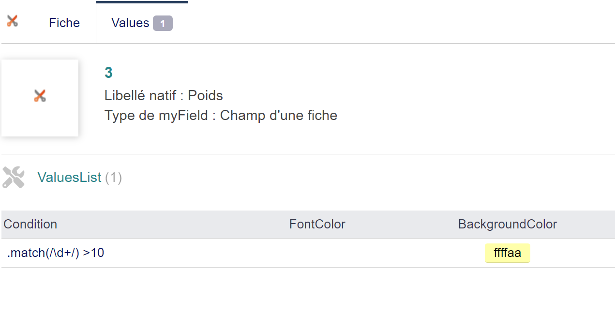Open the ValuesList section link
615x317 pixels.
[69, 178]
